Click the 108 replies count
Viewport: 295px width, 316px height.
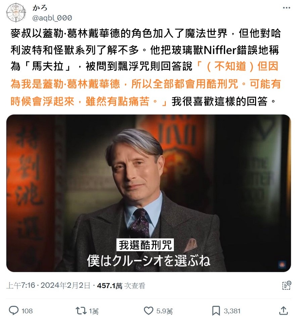pos(27,311)
